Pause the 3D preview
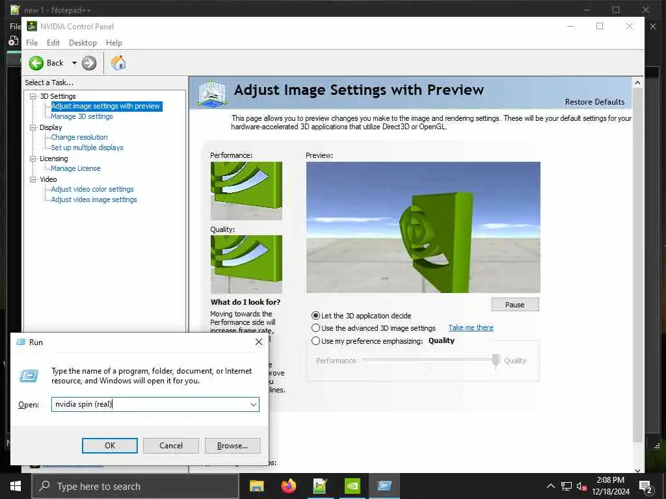 (515, 305)
